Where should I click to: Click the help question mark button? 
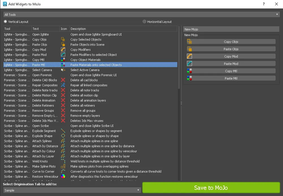[264, 4]
